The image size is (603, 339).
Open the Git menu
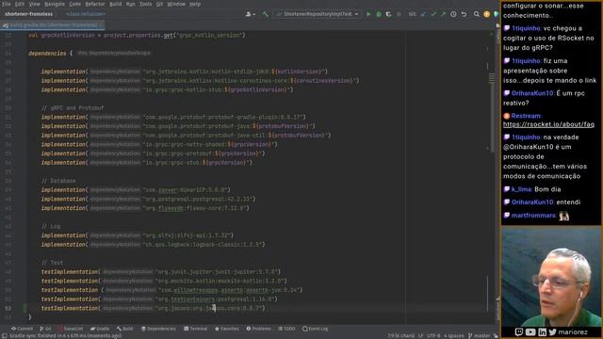[x=159, y=4]
